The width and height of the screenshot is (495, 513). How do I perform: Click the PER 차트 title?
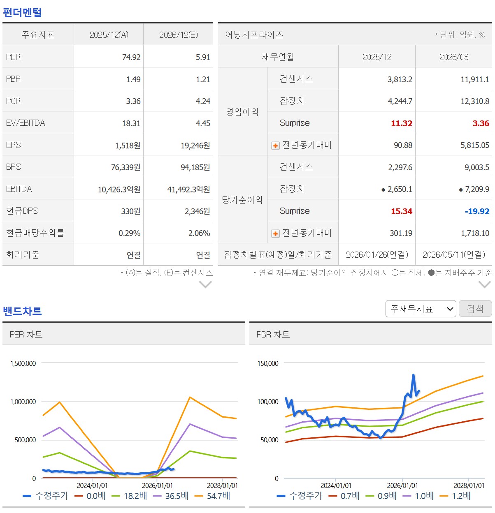coord(26,334)
